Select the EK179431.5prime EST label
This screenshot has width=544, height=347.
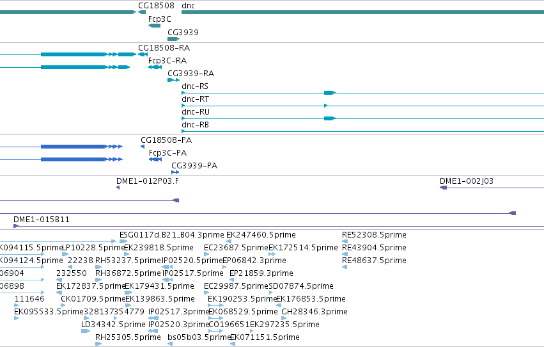pyautogui.click(x=159, y=286)
